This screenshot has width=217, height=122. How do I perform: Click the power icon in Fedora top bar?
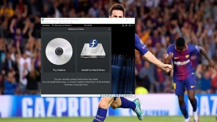tap(130, 25)
